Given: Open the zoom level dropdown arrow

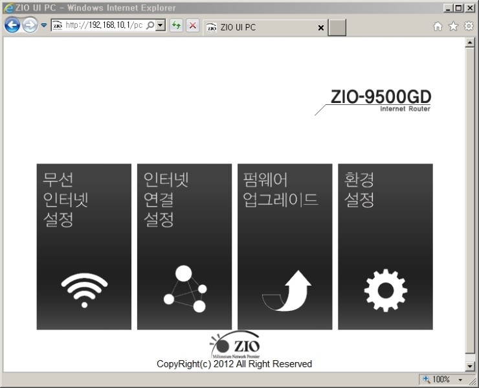Looking at the screenshot, I should pyautogui.click(x=462, y=380).
